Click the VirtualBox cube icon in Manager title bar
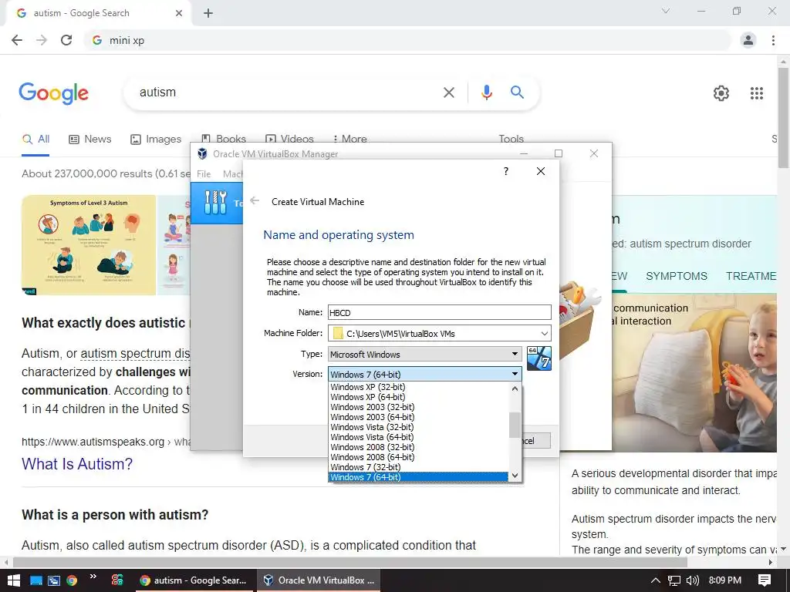Image resolution: width=790 pixels, height=592 pixels. coord(202,153)
